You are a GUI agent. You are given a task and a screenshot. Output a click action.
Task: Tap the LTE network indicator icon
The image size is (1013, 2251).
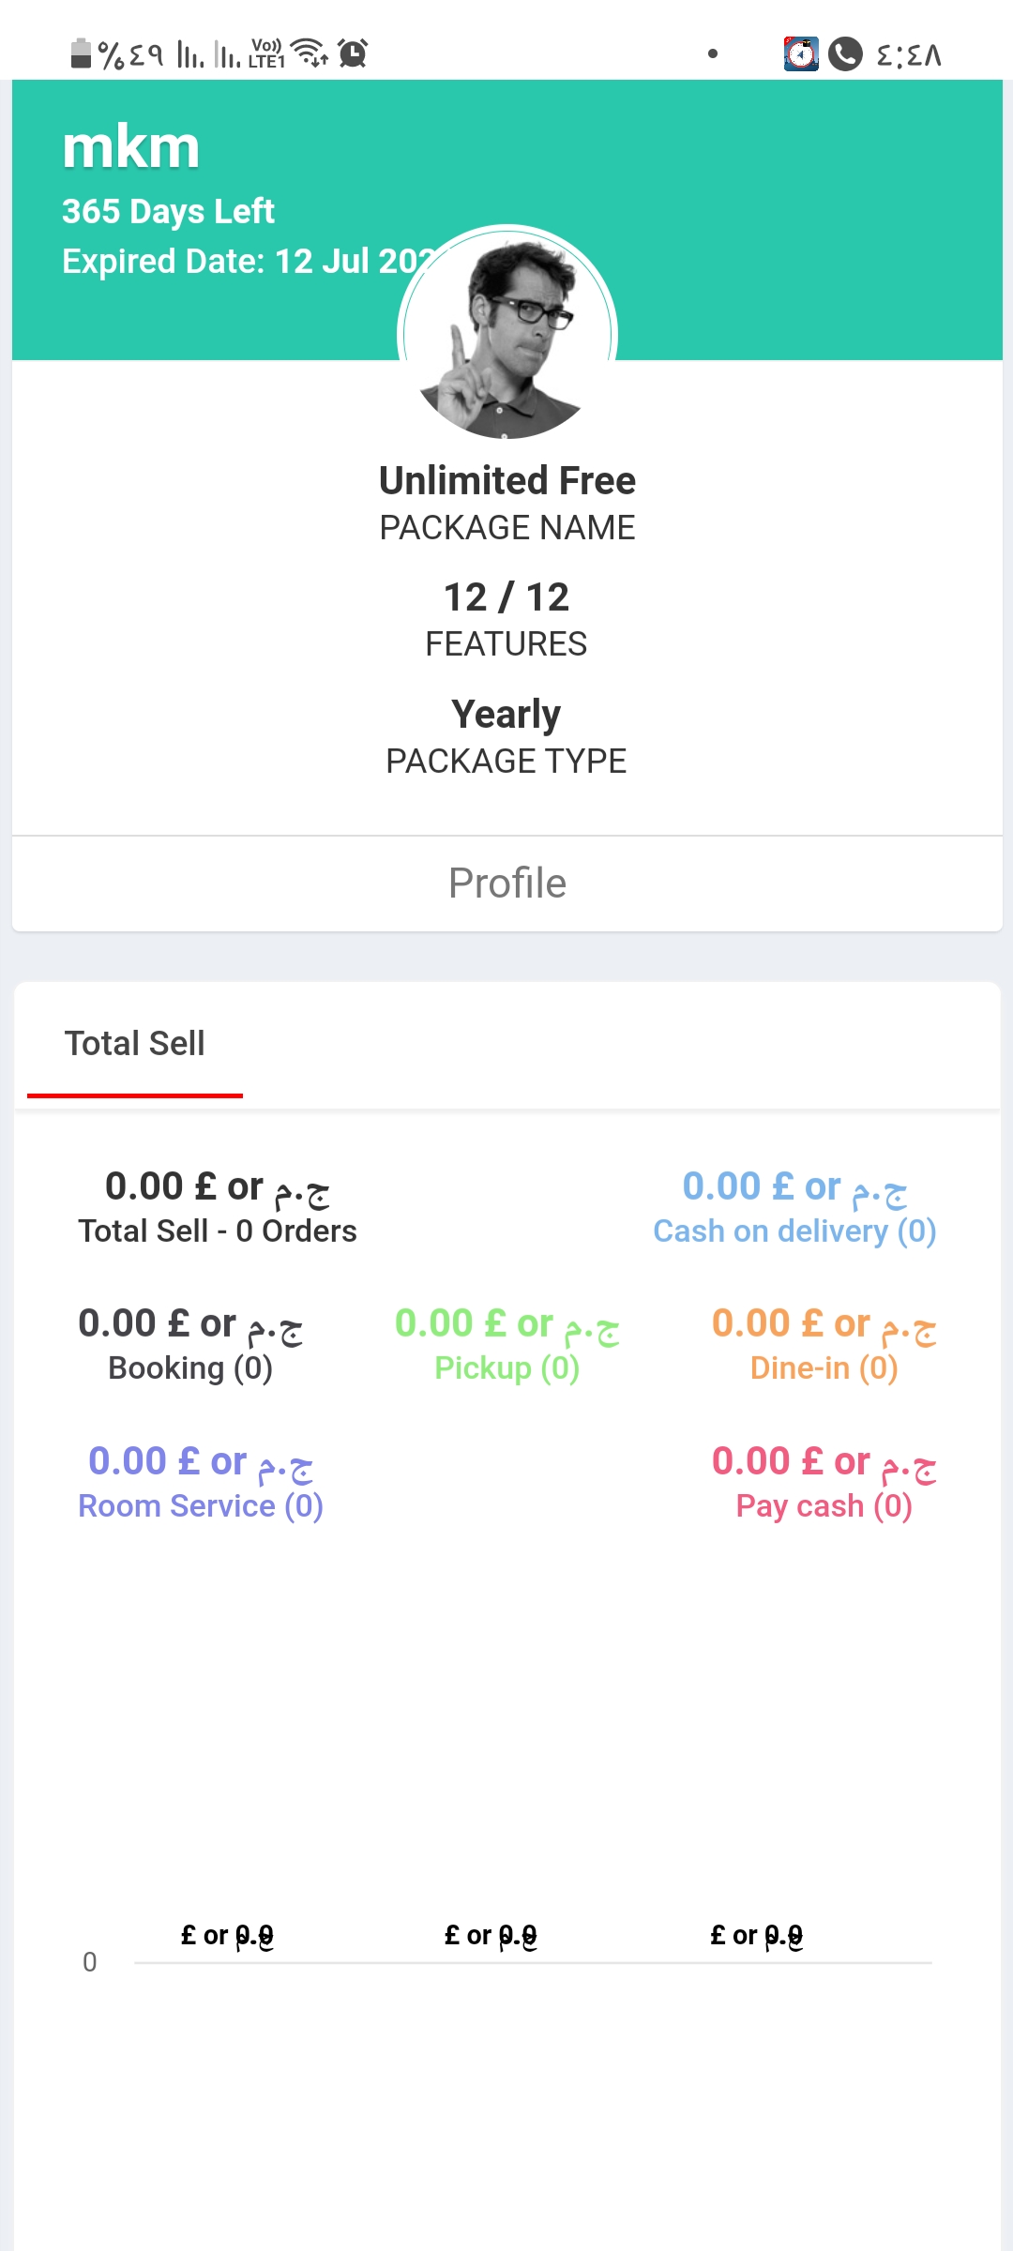click(x=266, y=53)
